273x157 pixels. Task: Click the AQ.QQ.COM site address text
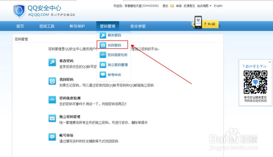click(38, 15)
